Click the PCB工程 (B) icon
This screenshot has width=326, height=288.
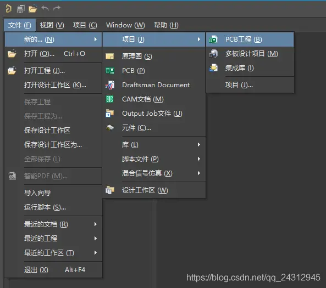click(x=213, y=39)
